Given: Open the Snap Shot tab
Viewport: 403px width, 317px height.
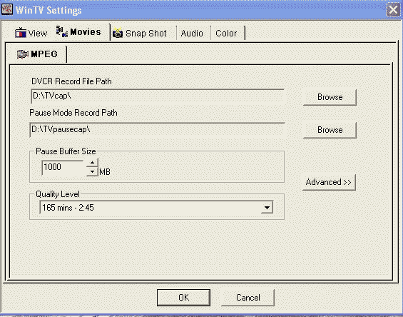Looking at the screenshot, I should point(140,33).
